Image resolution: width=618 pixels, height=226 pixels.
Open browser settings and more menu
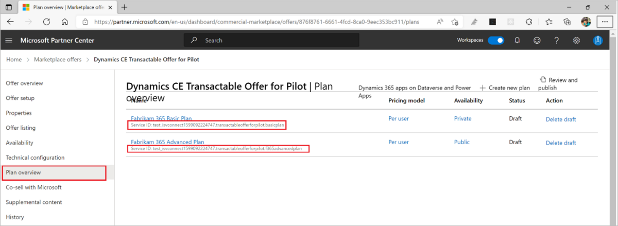(604, 22)
